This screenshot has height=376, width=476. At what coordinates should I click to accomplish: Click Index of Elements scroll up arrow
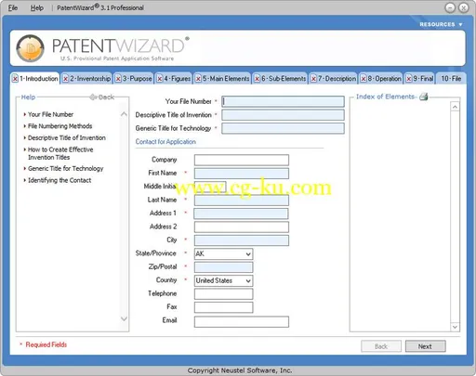[455, 107]
